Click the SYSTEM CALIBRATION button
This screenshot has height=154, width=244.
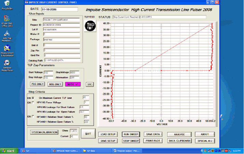[x=44, y=132]
